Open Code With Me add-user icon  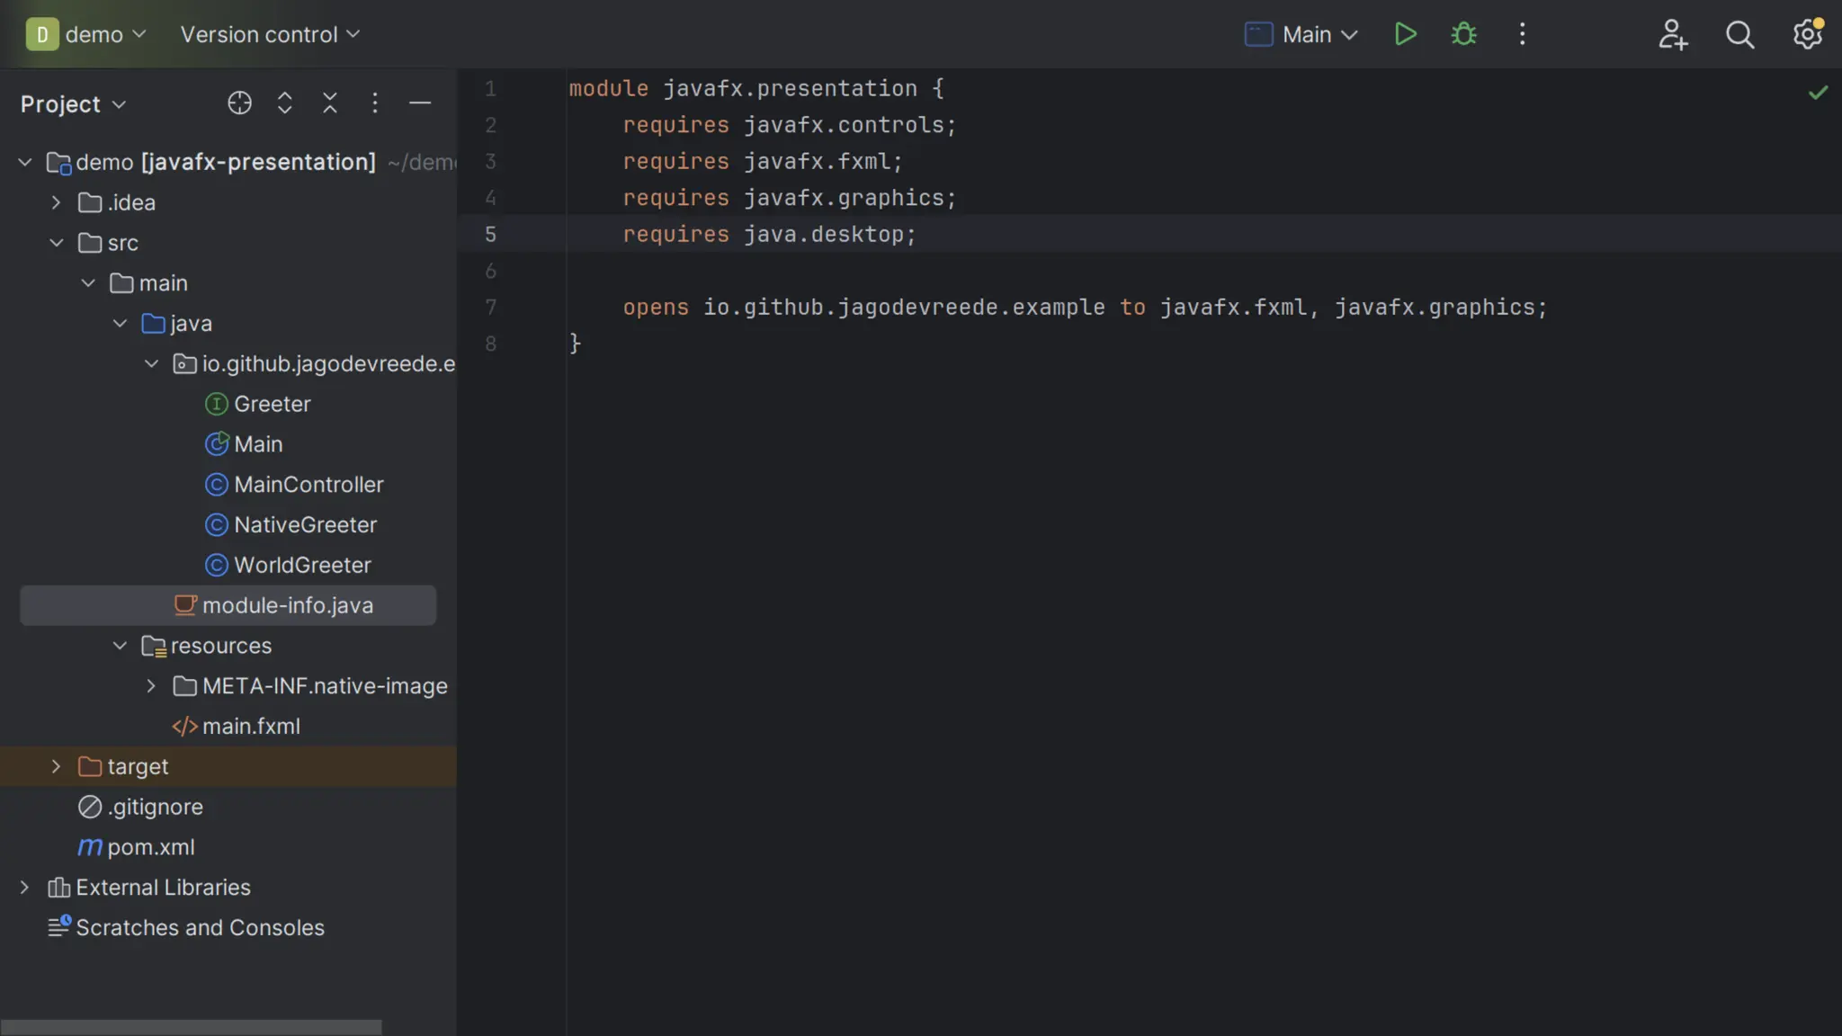click(x=1672, y=34)
